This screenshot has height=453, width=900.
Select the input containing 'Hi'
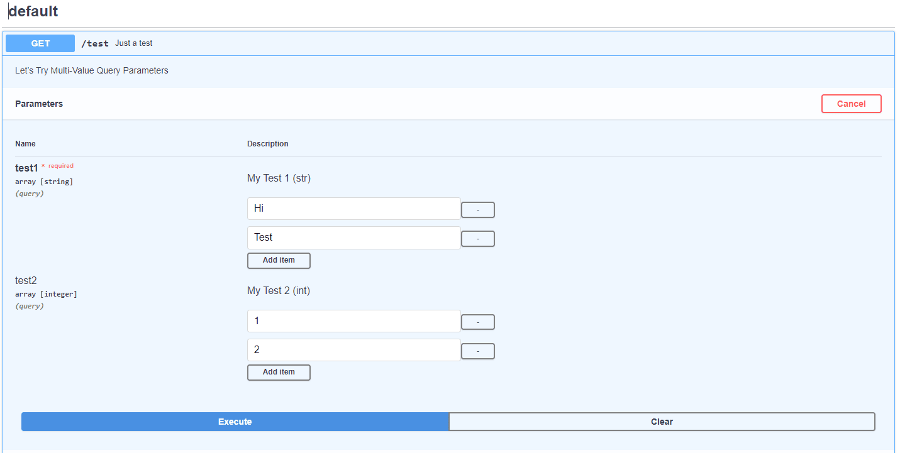click(x=353, y=208)
